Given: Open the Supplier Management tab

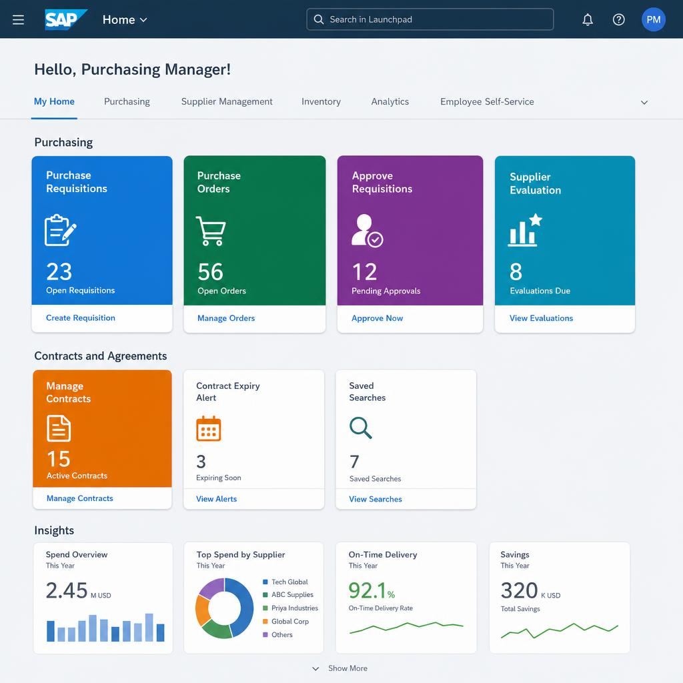Looking at the screenshot, I should pos(227,101).
